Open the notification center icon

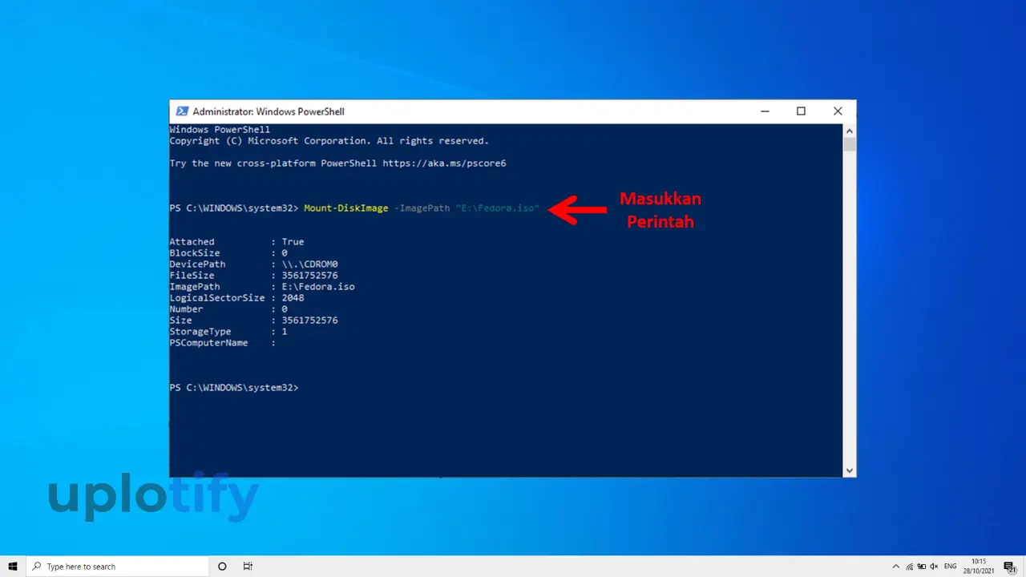pyautogui.click(x=1009, y=567)
